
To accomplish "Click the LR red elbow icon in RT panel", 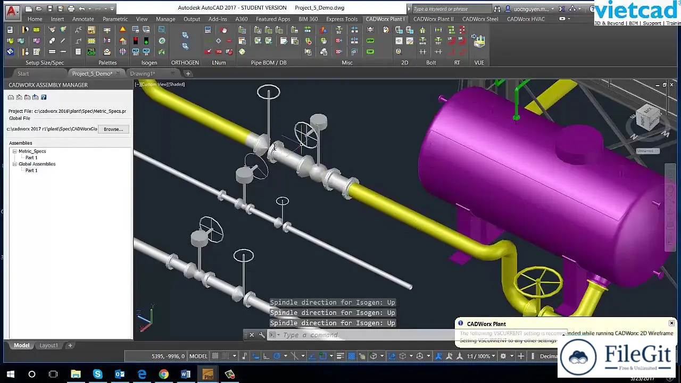I will pyautogui.click(x=452, y=41).
